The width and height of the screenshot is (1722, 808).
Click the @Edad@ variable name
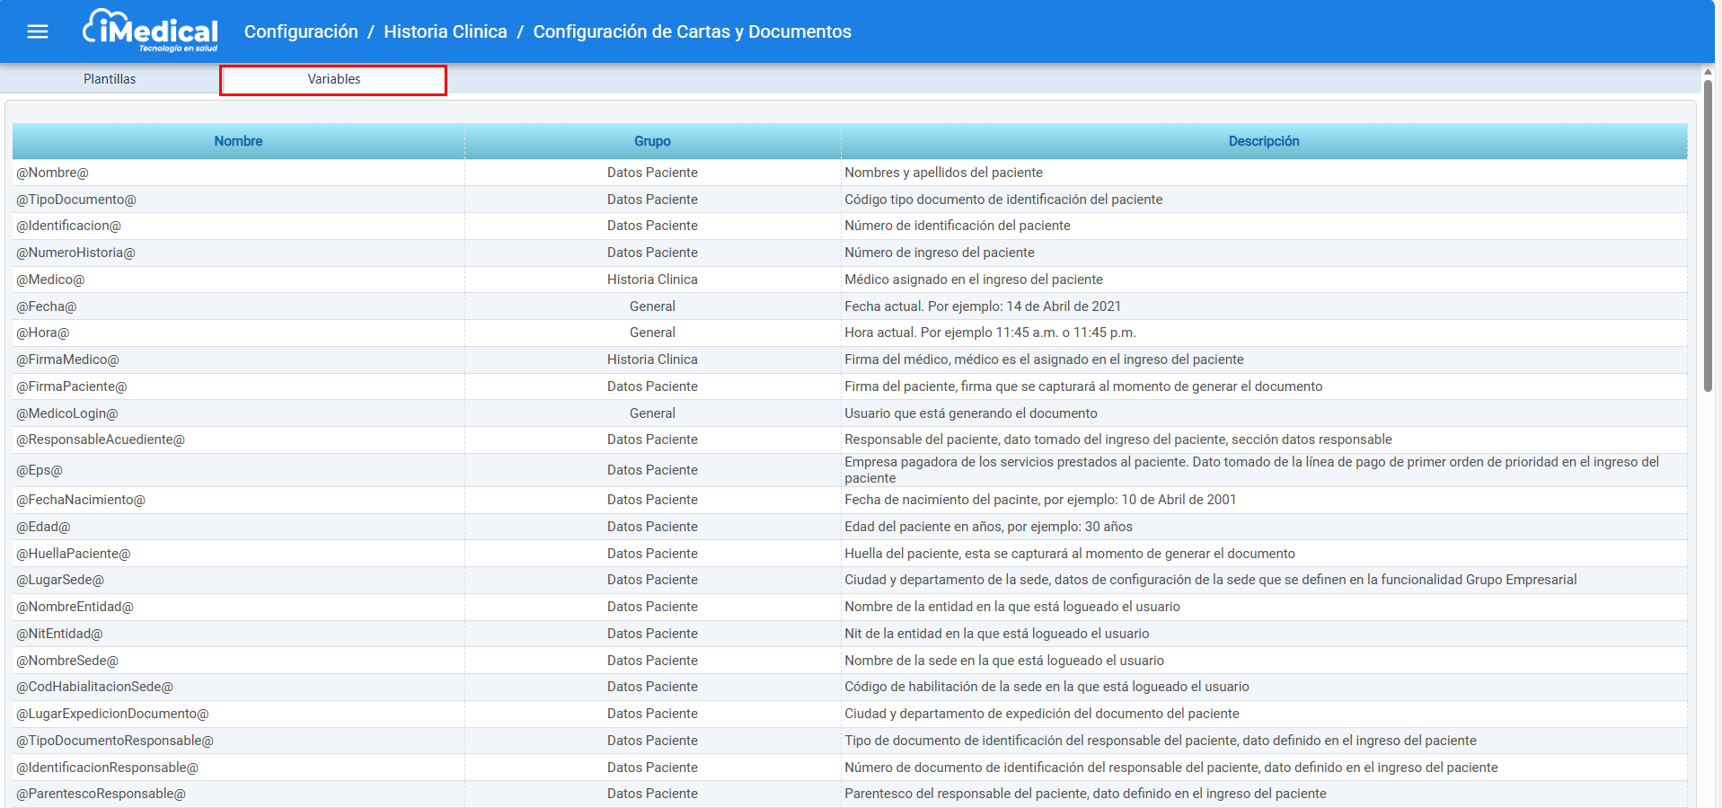coord(43,527)
